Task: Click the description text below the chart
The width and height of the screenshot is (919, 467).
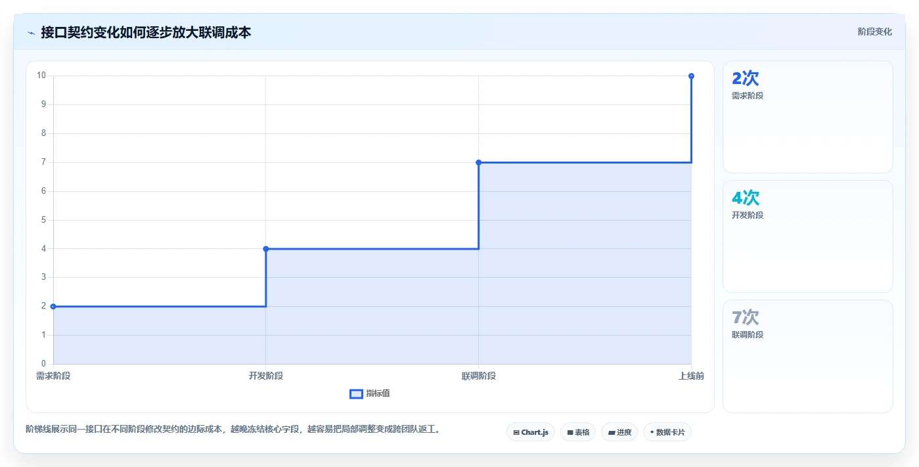Action: point(233,429)
